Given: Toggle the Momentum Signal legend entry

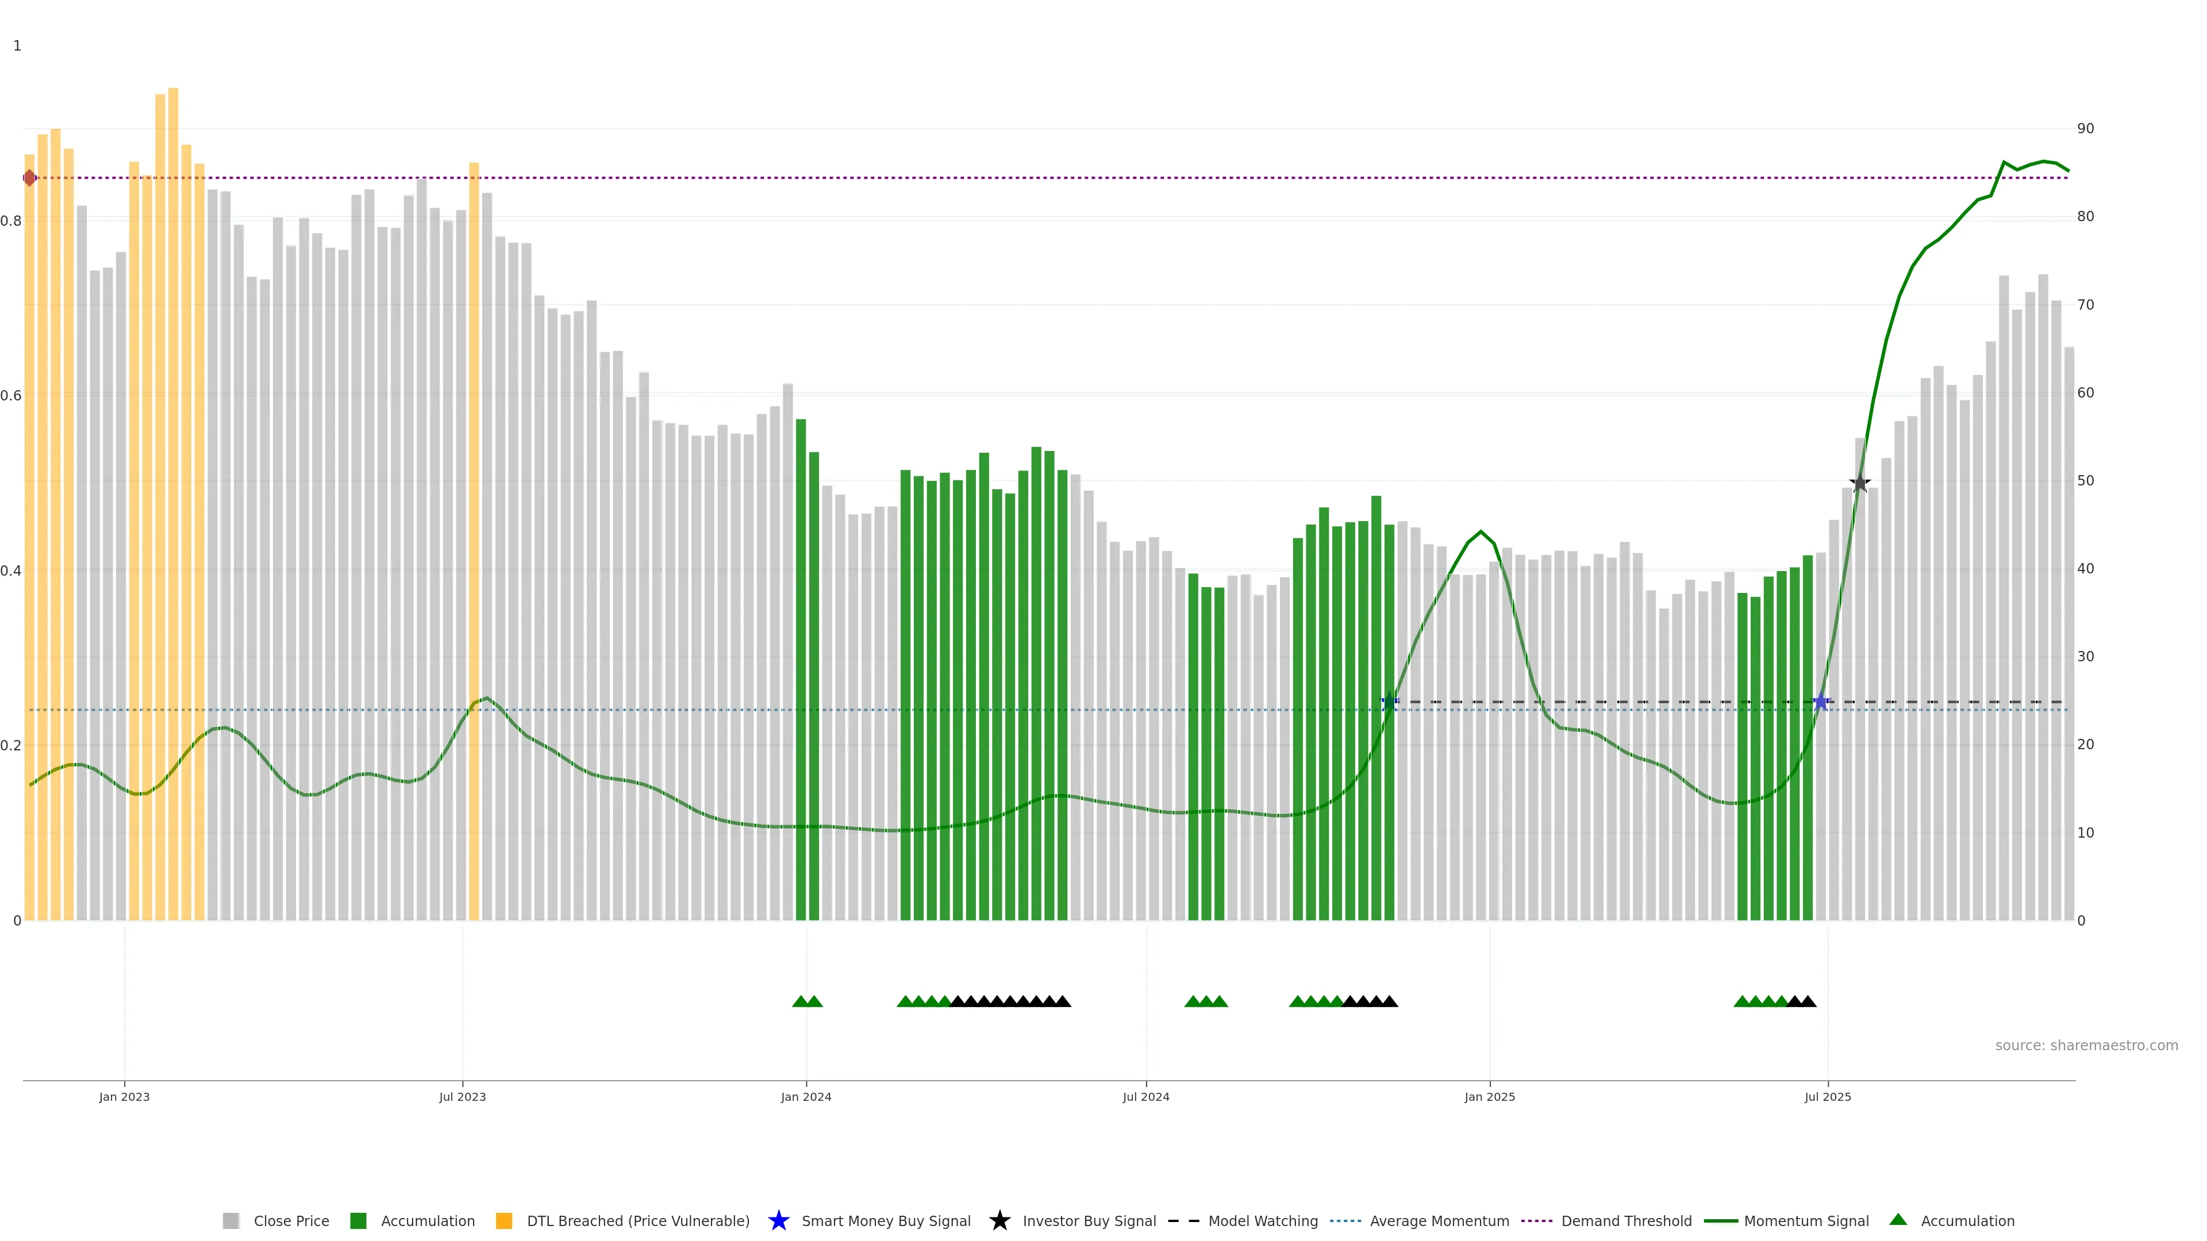Looking at the screenshot, I should point(1806,1221).
